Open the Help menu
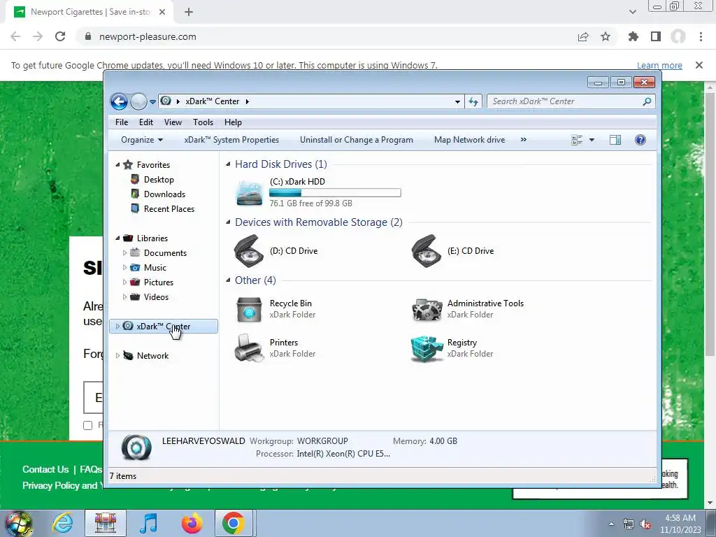Image resolution: width=716 pixels, height=537 pixels. (233, 122)
